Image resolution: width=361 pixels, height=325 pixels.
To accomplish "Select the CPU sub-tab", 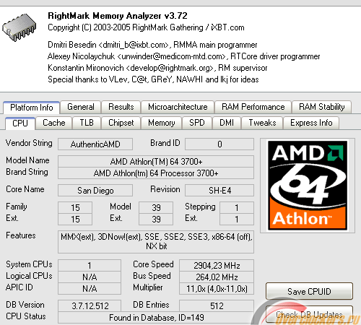I will (20, 123).
